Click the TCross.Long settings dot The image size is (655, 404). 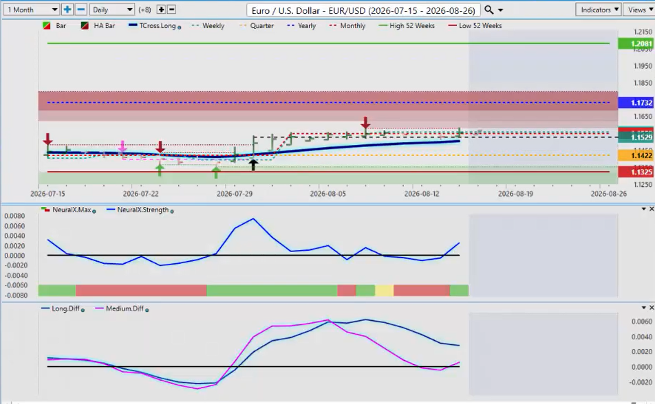pyautogui.click(x=179, y=27)
